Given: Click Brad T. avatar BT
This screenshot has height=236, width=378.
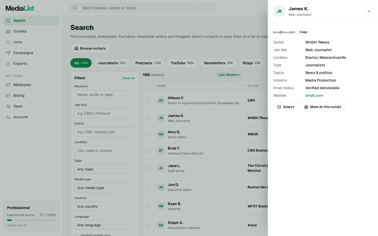Looking at the screenshot, I should coord(161,151).
